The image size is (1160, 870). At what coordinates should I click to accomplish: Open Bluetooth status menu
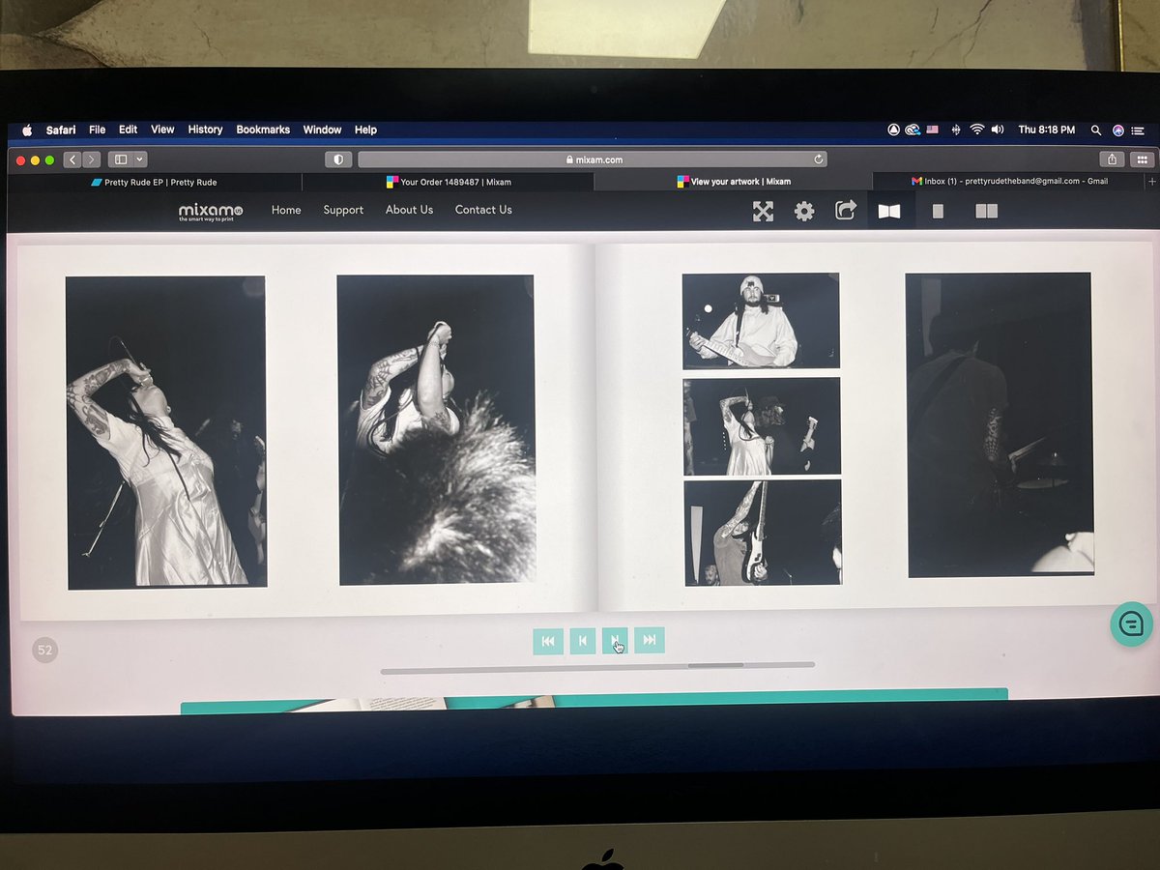coord(956,130)
